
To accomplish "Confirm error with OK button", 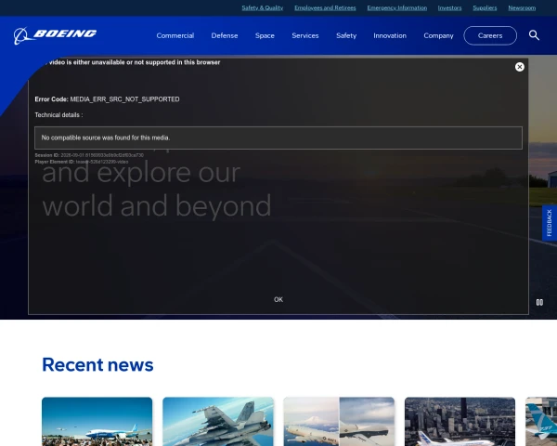I will pos(278,299).
